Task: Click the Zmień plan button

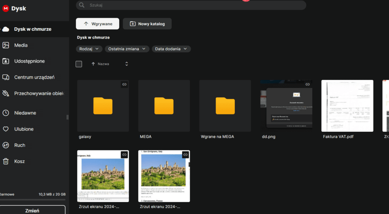Action: (x=32, y=211)
